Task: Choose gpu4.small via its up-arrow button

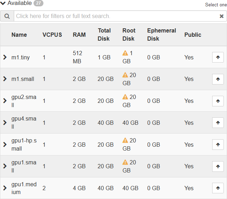Action: click(x=218, y=123)
